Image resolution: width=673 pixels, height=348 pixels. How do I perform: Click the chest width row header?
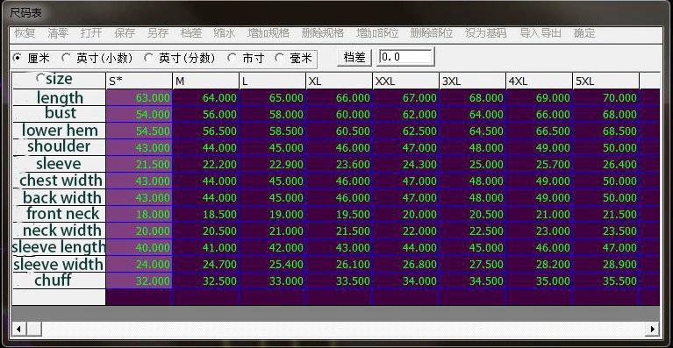(60, 181)
